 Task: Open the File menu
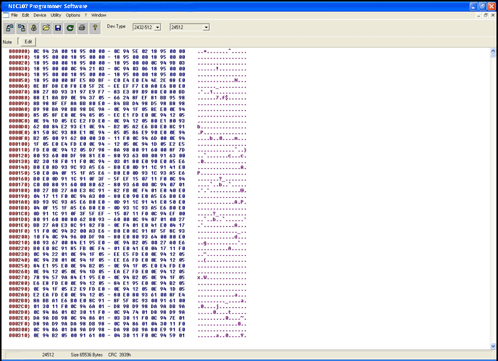click(14, 14)
